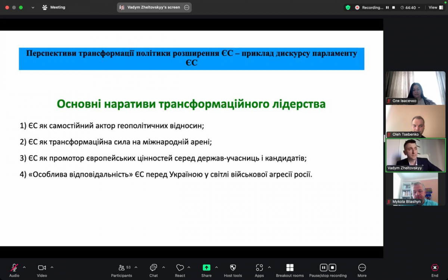
Task: Click Mykola Bliashyn's video thumbnail
Action: 415,189
